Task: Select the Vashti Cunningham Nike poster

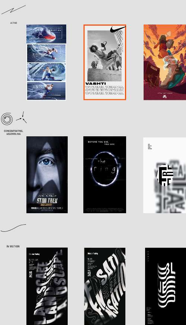Action: pos(105,62)
